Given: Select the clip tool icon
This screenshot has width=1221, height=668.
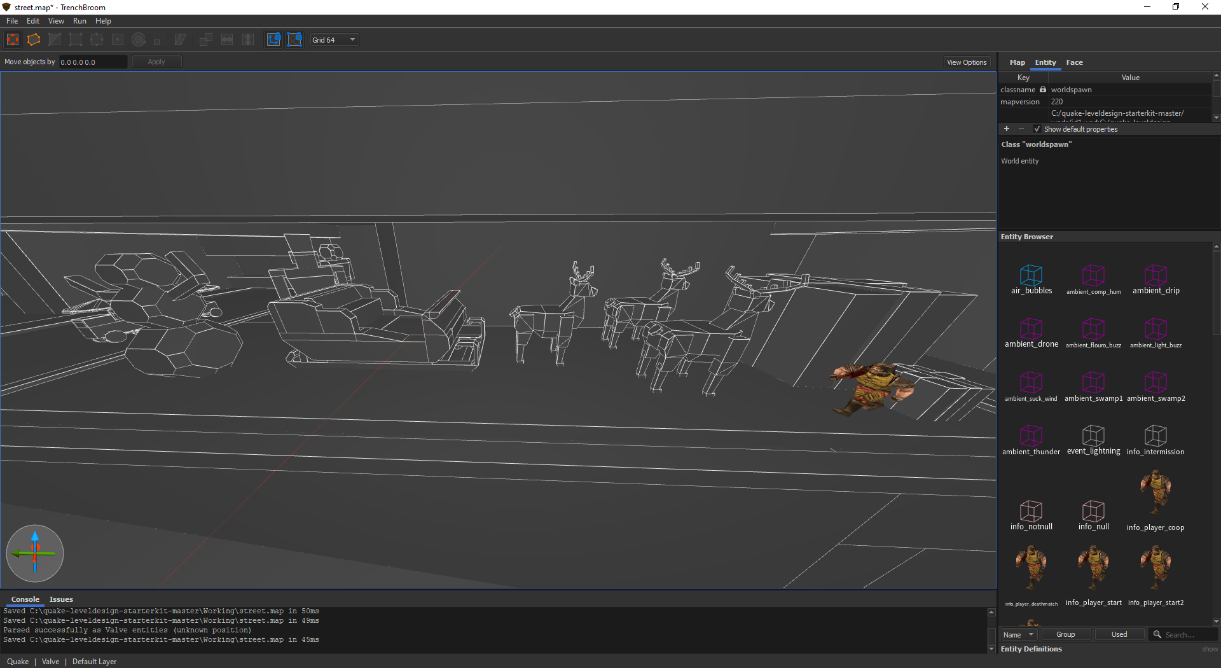Looking at the screenshot, I should pyautogui.click(x=55, y=39).
